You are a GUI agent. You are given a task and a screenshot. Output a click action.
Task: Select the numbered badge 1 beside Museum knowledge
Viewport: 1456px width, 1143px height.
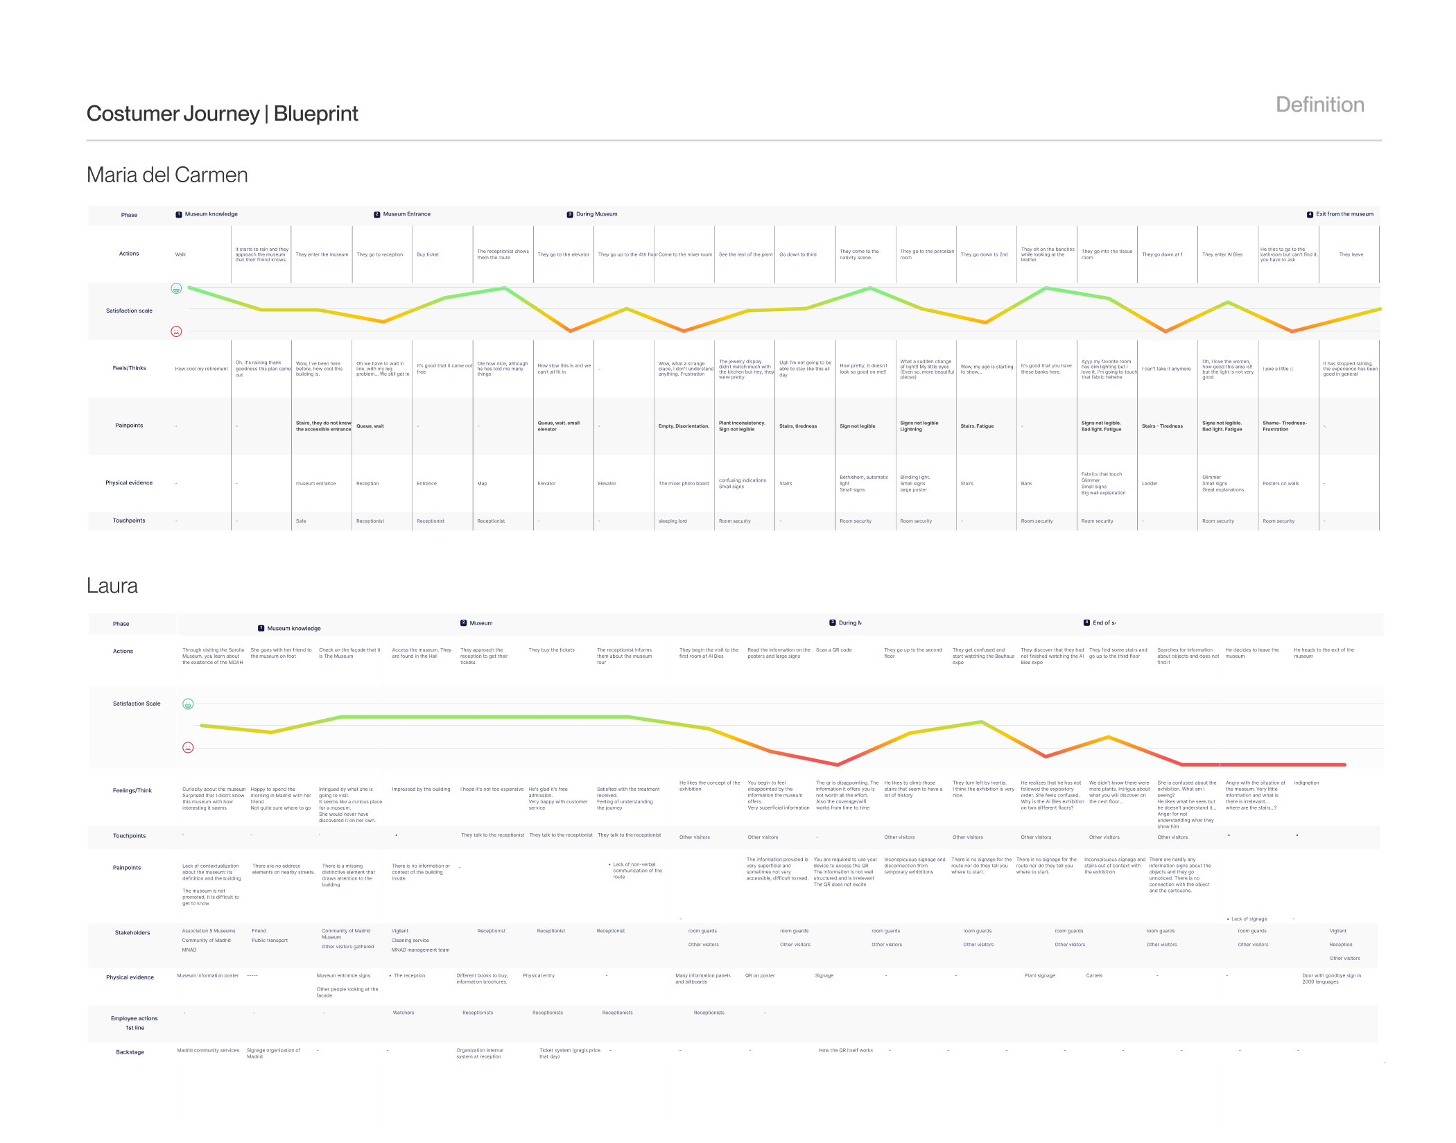click(x=180, y=214)
